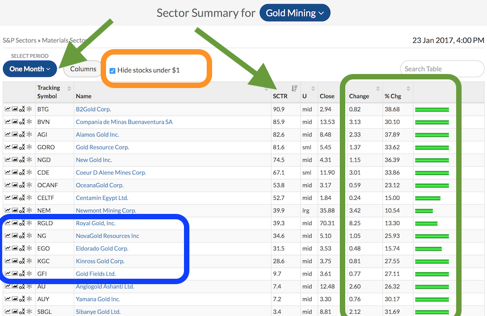
Task: Open the SharpChart icon for BTG
Action: tap(8, 109)
